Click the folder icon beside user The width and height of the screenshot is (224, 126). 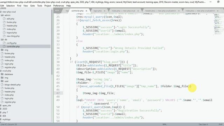pyautogui.click(x=2, y=81)
